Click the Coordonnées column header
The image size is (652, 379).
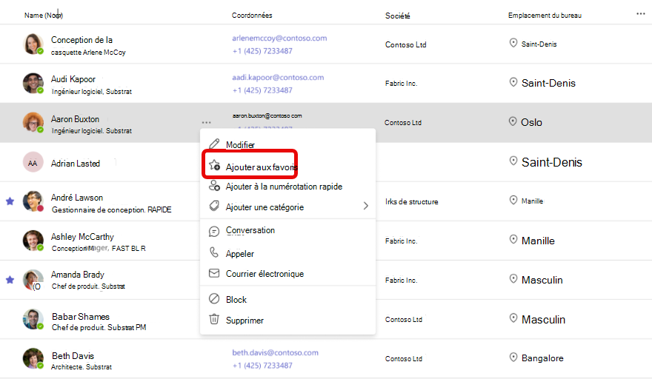252,15
